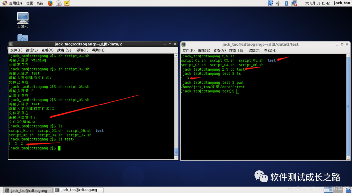Open the network connection tray icon
Viewport: 352px width, 193px height.
click(294, 3)
